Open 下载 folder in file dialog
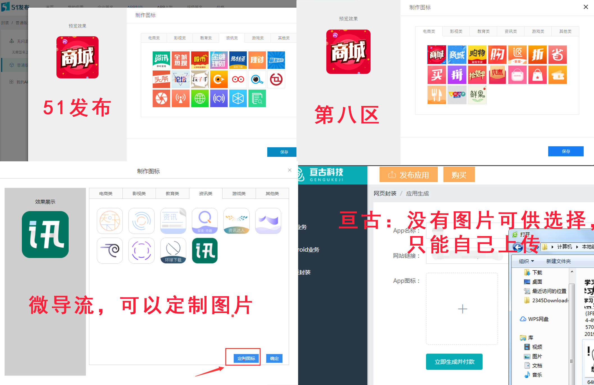The height and width of the screenshot is (385, 594). [533, 272]
